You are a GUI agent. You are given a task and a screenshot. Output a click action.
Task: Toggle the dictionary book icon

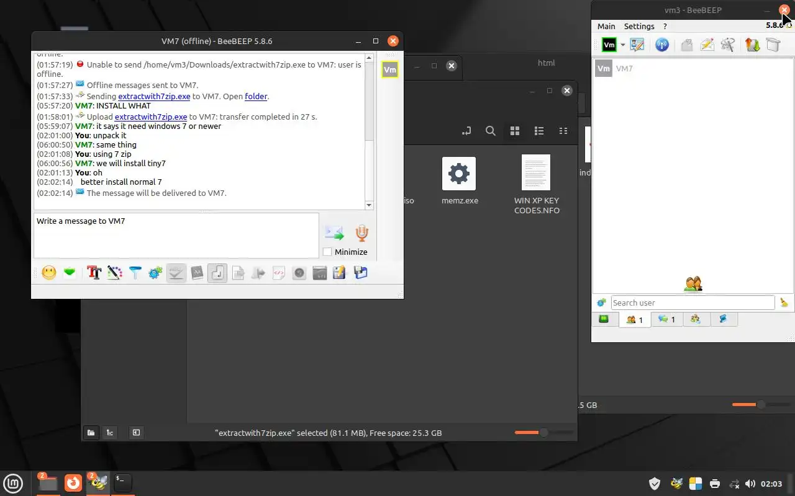tap(197, 272)
